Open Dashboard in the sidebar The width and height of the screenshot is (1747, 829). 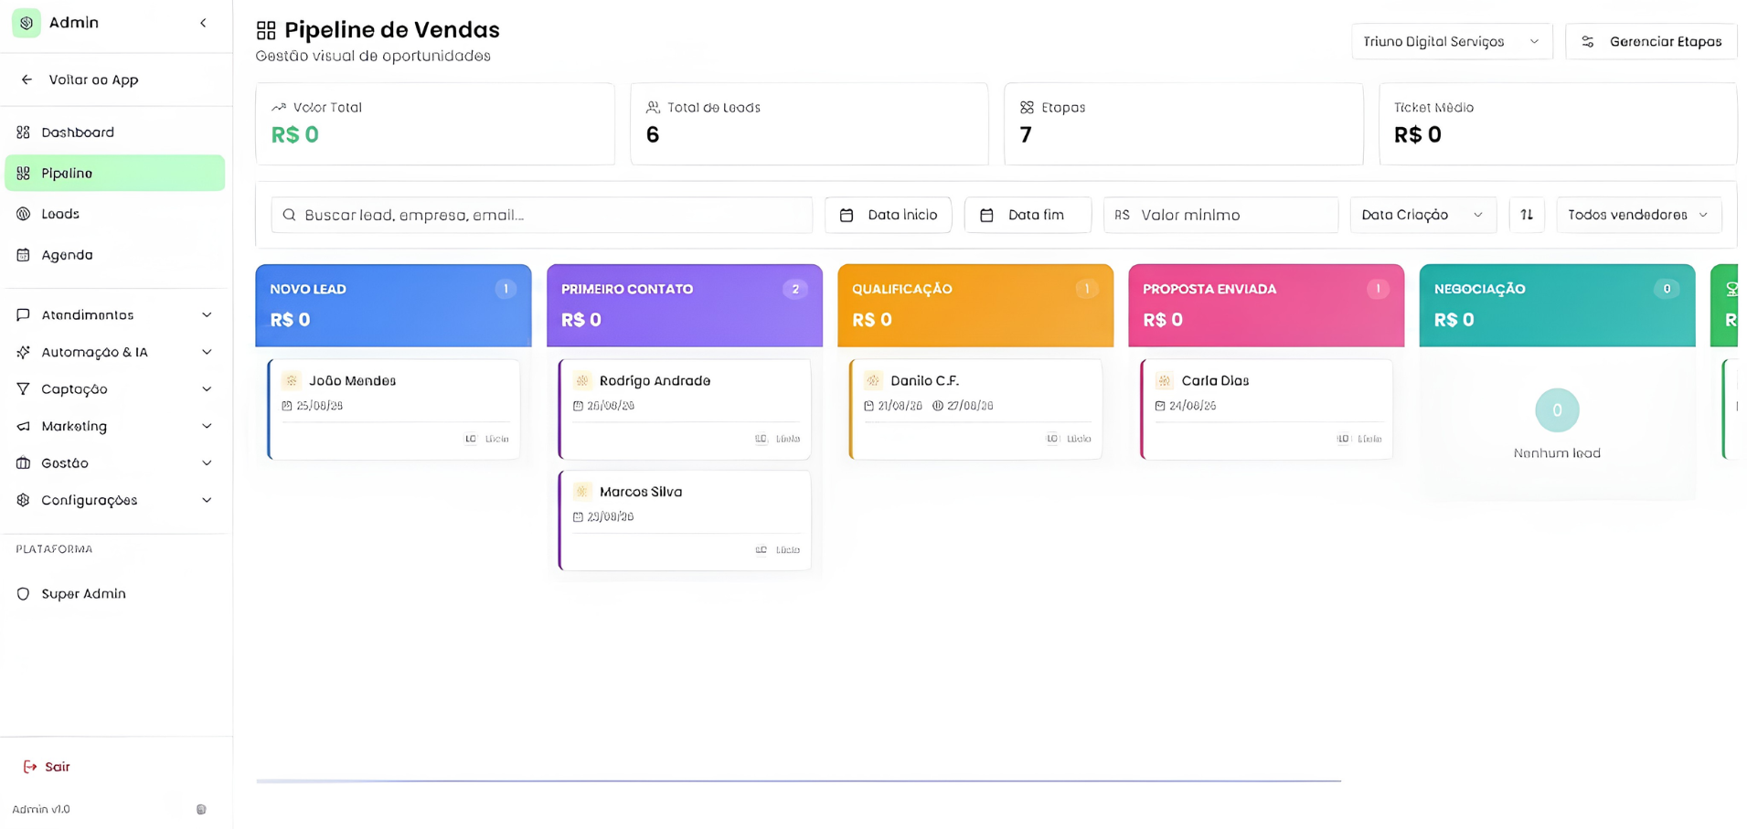pos(115,133)
